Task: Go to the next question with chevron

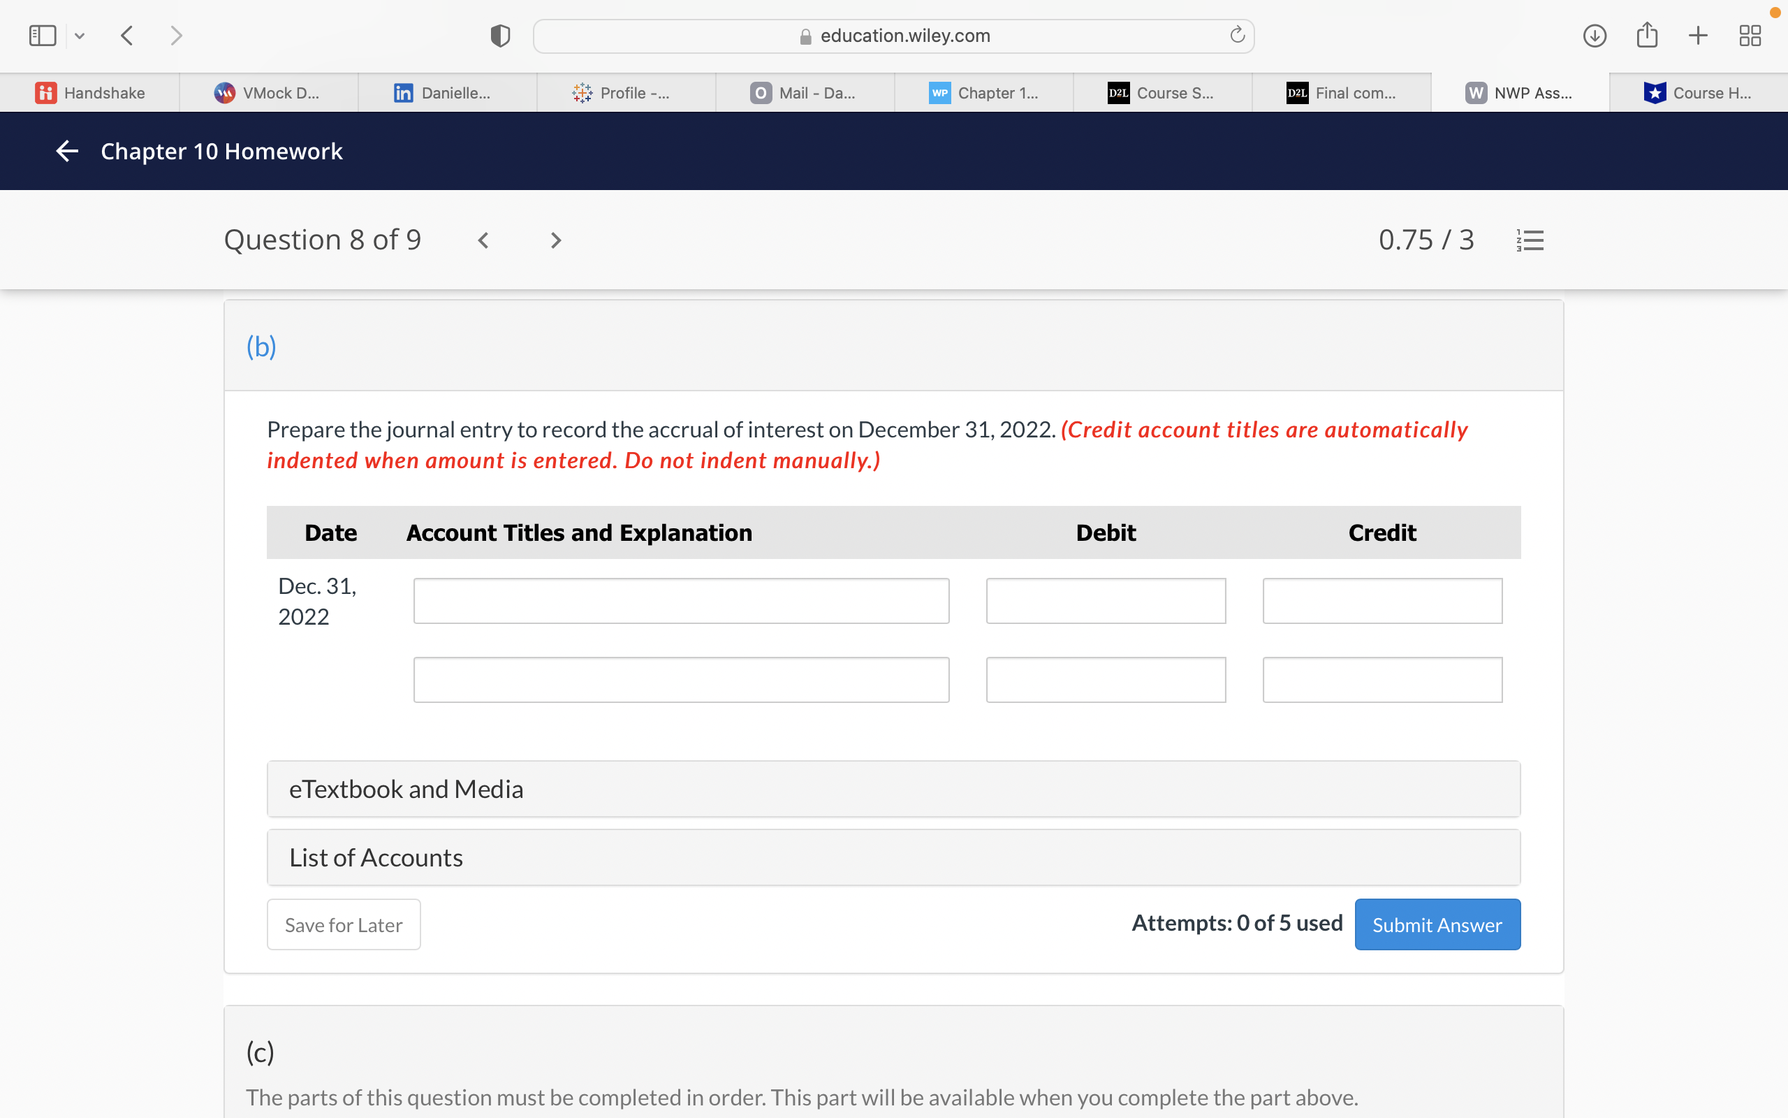Action: click(556, 240)
